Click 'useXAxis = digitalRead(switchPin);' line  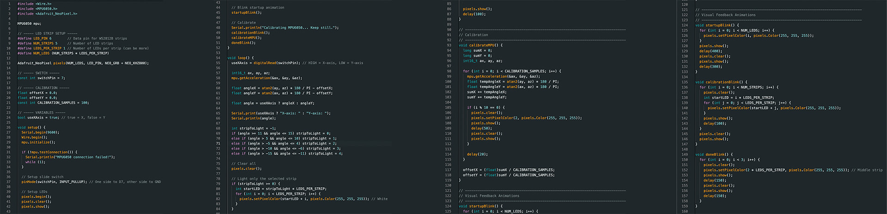tap(297, 63)
